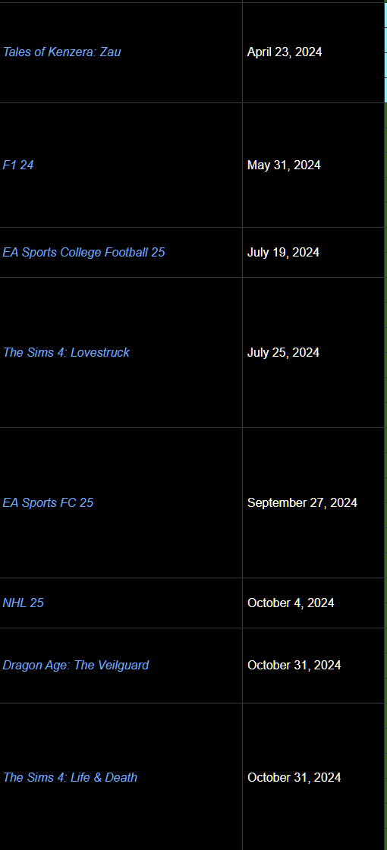The width and height of the screenshot is (387, 850).
Task: Open EA Sports College Football 25 article
Action: [x=84, y=252]
